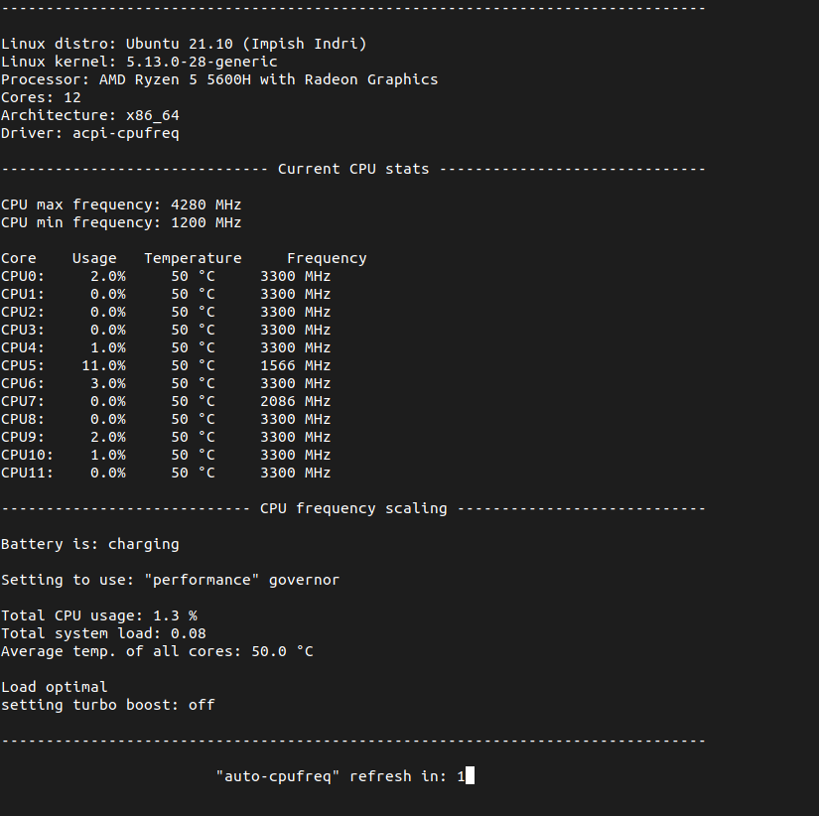Click CPU1's 3300 MHz frequency value
Image resolution: width=819 pixels, height=816 pixels.
pos(296,294)
